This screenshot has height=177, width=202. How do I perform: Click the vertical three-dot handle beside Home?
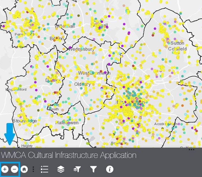(x=33, y=169)
